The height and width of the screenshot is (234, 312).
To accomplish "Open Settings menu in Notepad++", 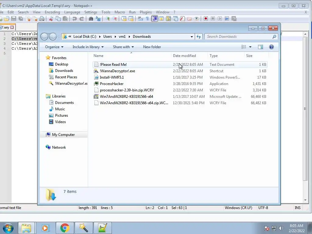I will click(91, 12).
